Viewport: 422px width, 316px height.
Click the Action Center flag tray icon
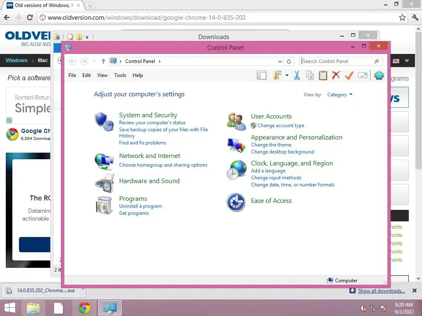tap(383, 308)
